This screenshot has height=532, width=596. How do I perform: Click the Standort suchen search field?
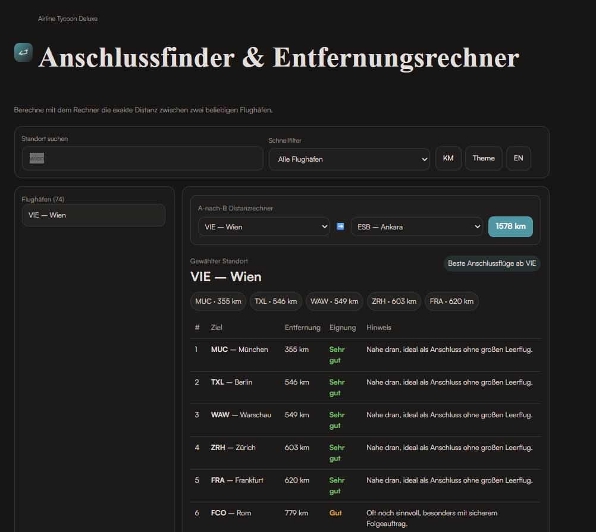(143, 158)
